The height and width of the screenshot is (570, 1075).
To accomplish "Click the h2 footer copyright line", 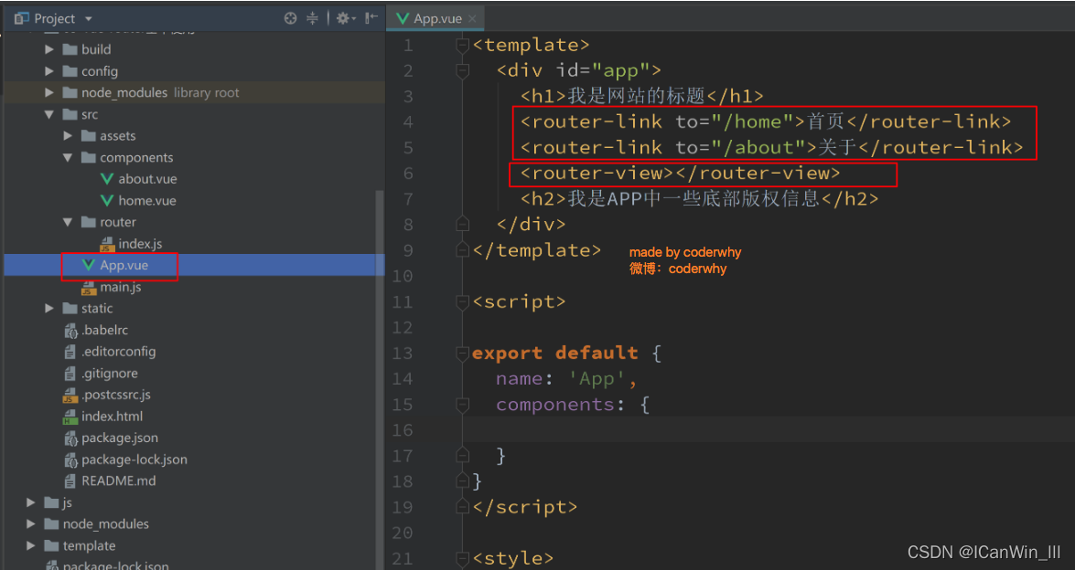I will pos(699,199).
